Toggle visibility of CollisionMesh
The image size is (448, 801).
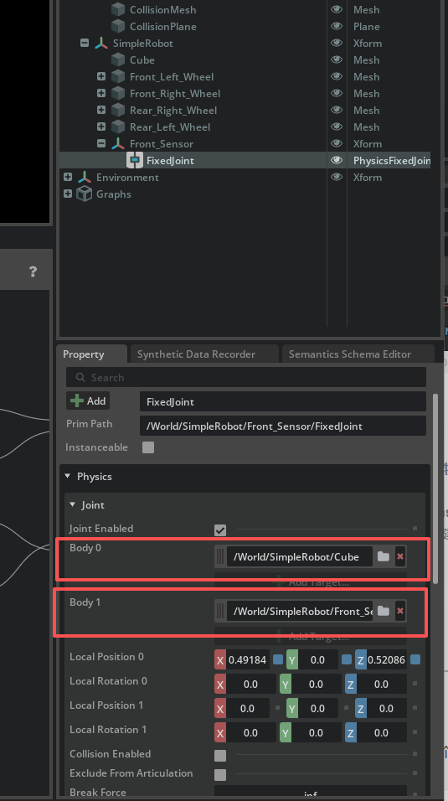pos(336,10)
